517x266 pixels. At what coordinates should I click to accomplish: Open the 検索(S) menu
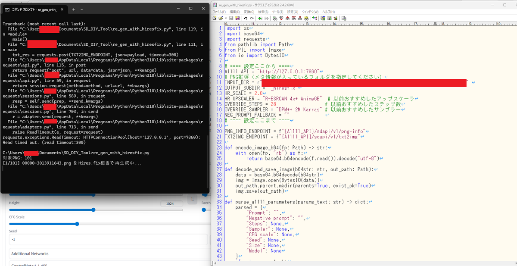coord(264,12)
